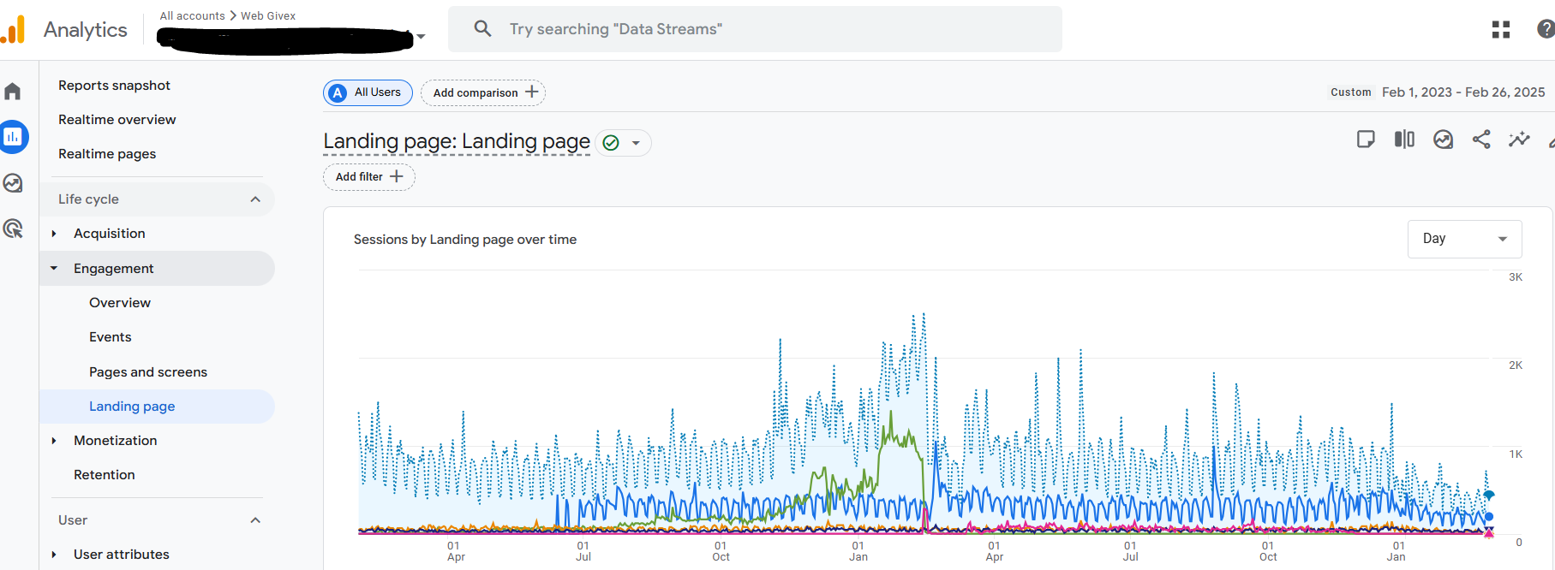Click the Google apps grid icon
Viewport: 1555px width, 570px height.
(x=1500, y=30)
